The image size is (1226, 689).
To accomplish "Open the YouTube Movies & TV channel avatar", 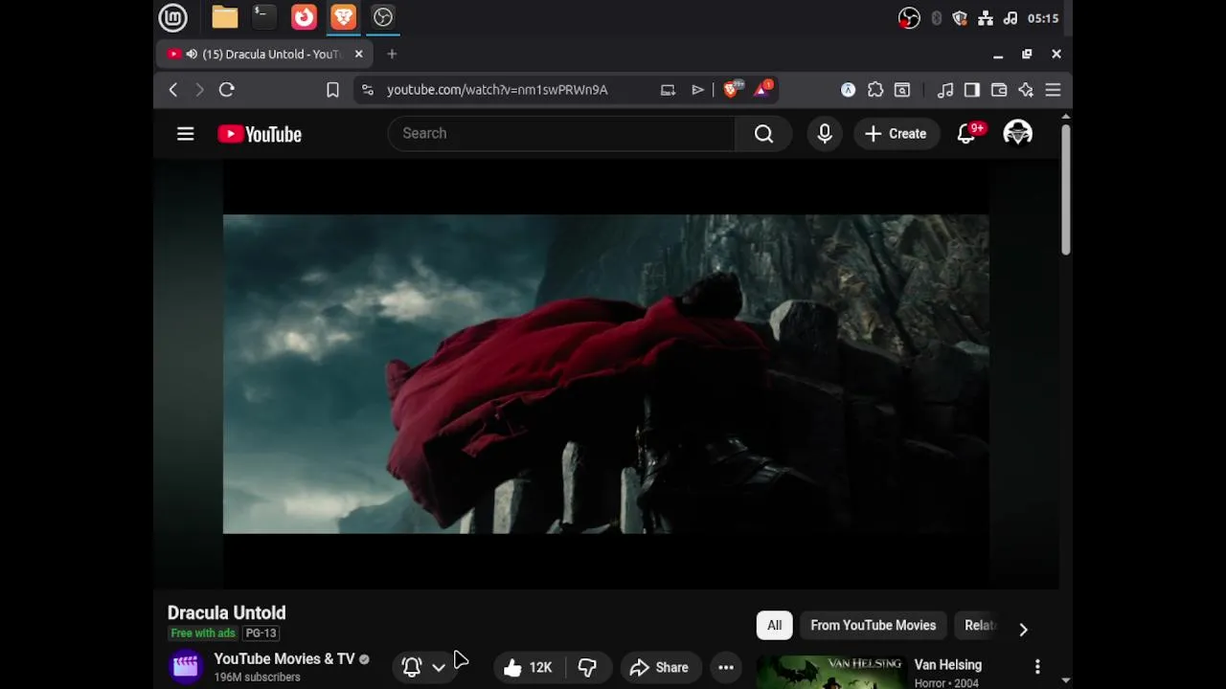I will 186,666.
